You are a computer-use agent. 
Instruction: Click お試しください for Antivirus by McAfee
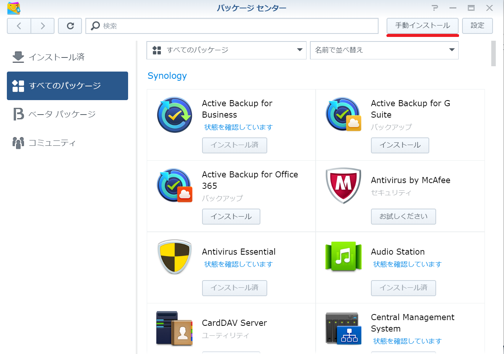[x=403, y=216]
